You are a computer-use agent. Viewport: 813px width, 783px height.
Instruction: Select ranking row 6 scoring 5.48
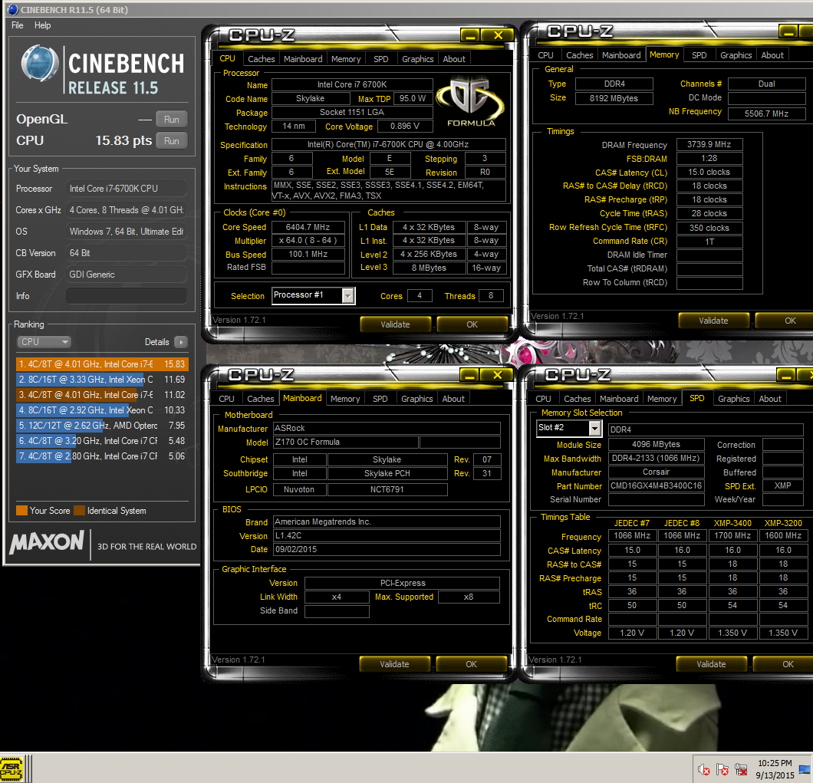102,441
